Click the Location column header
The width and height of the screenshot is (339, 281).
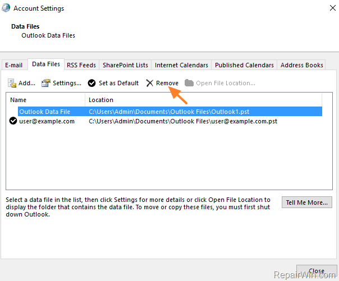pyautogui.click(x=203, y=100)
